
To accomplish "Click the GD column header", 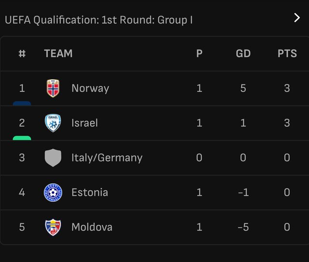I will [243, 53].
